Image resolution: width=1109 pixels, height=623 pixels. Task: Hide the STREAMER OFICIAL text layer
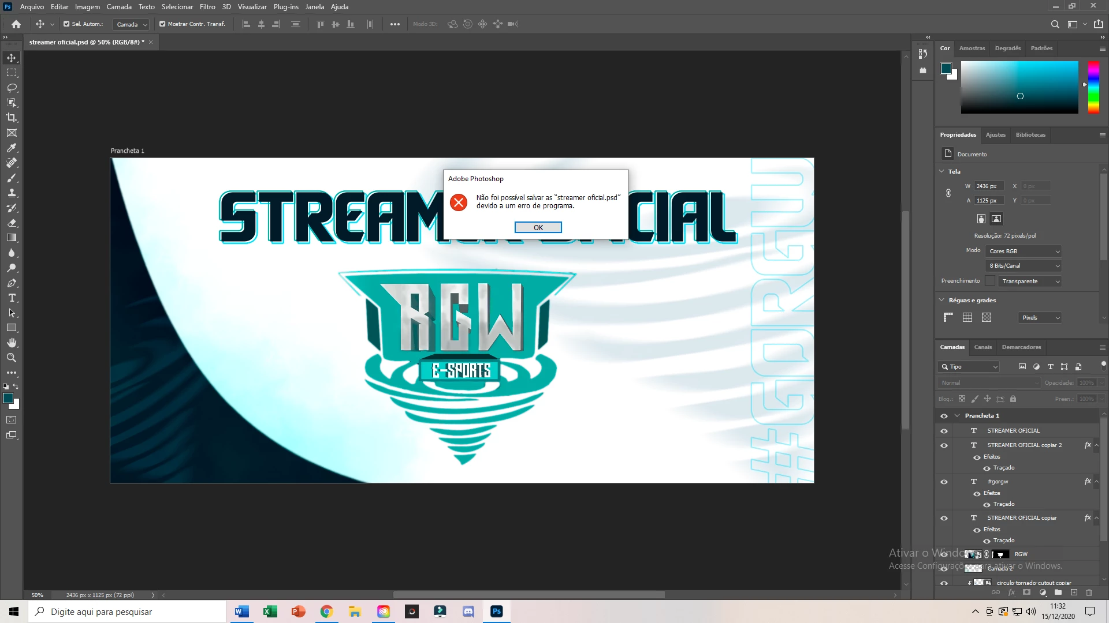click(944, 431)
